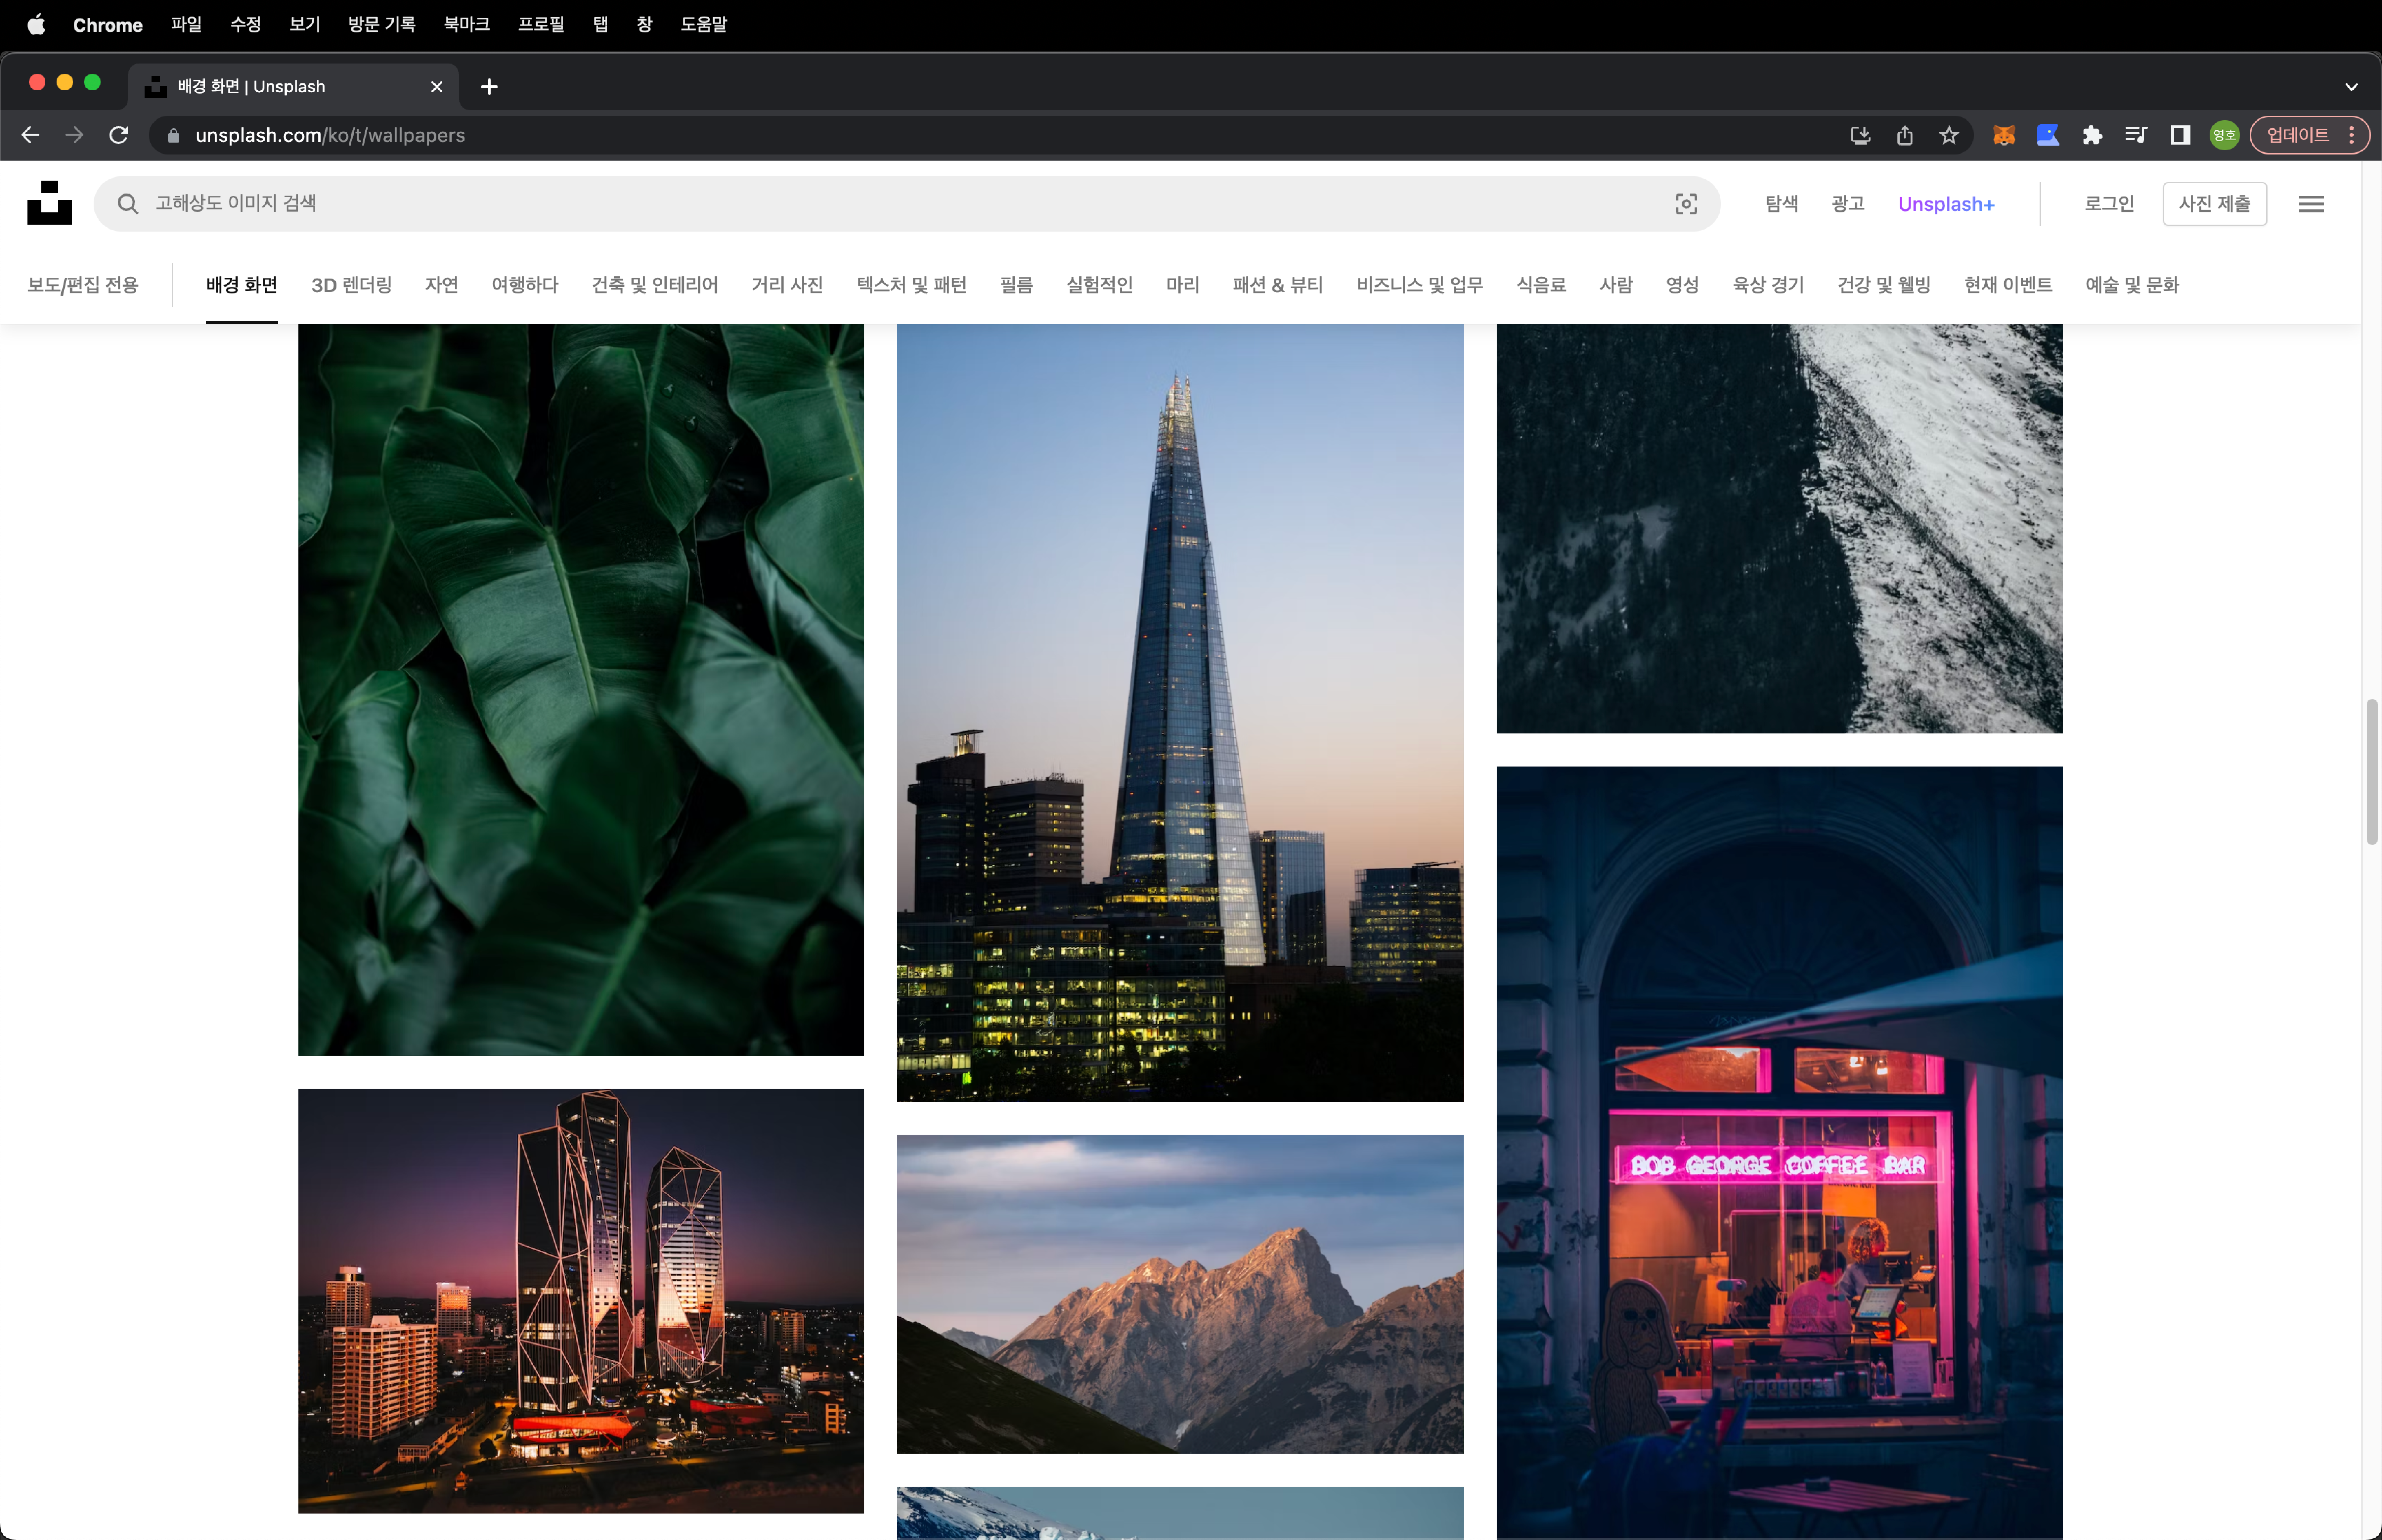Click the 사진 제출 button
This screenshot has height=1540, width=2382.
point(2214,204)
